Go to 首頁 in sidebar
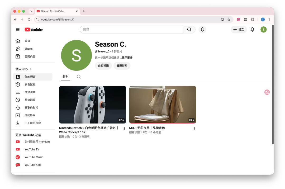The height and width of the screenshot is (189, 285). (33, 41)
